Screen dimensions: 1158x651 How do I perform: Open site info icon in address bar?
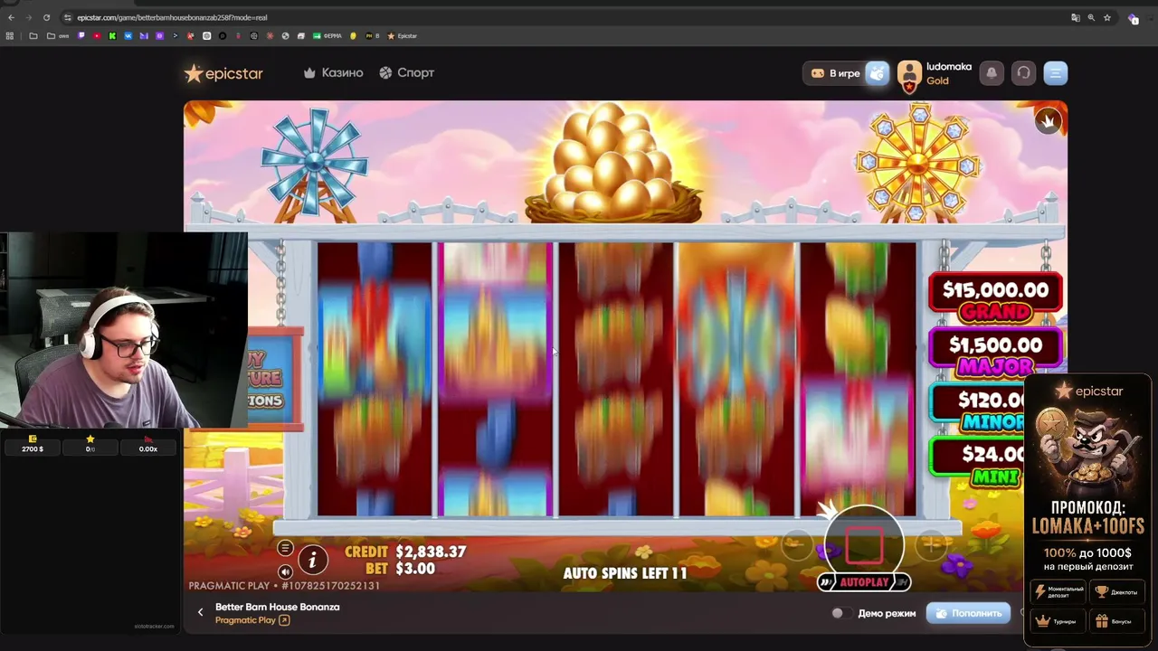[68, 17]
